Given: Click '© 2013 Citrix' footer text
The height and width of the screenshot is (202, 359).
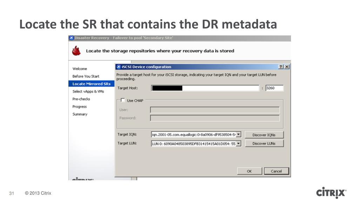Looking at the screenshot, I should (x=38, y=193).
